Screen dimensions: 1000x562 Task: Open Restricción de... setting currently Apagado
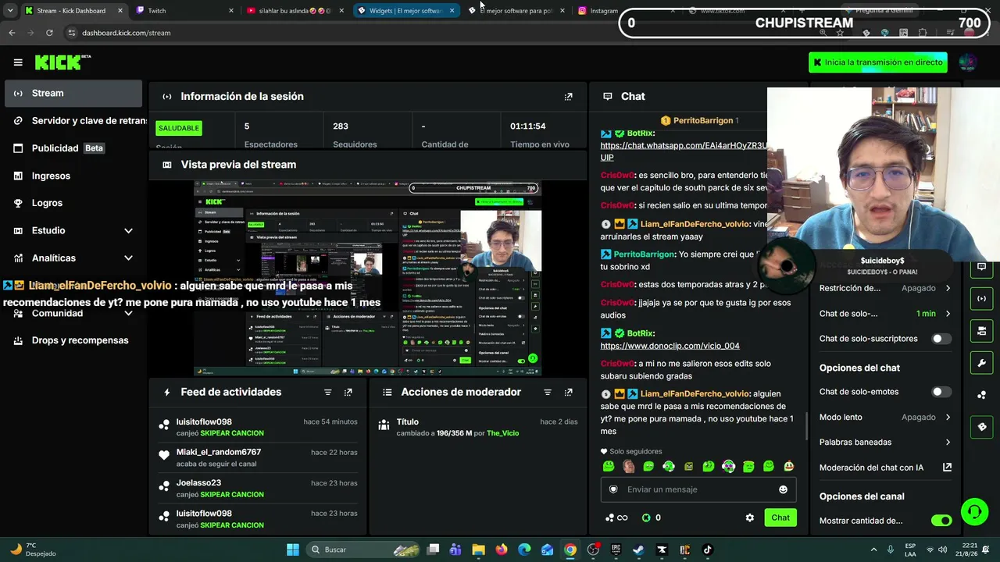(885, 288)
